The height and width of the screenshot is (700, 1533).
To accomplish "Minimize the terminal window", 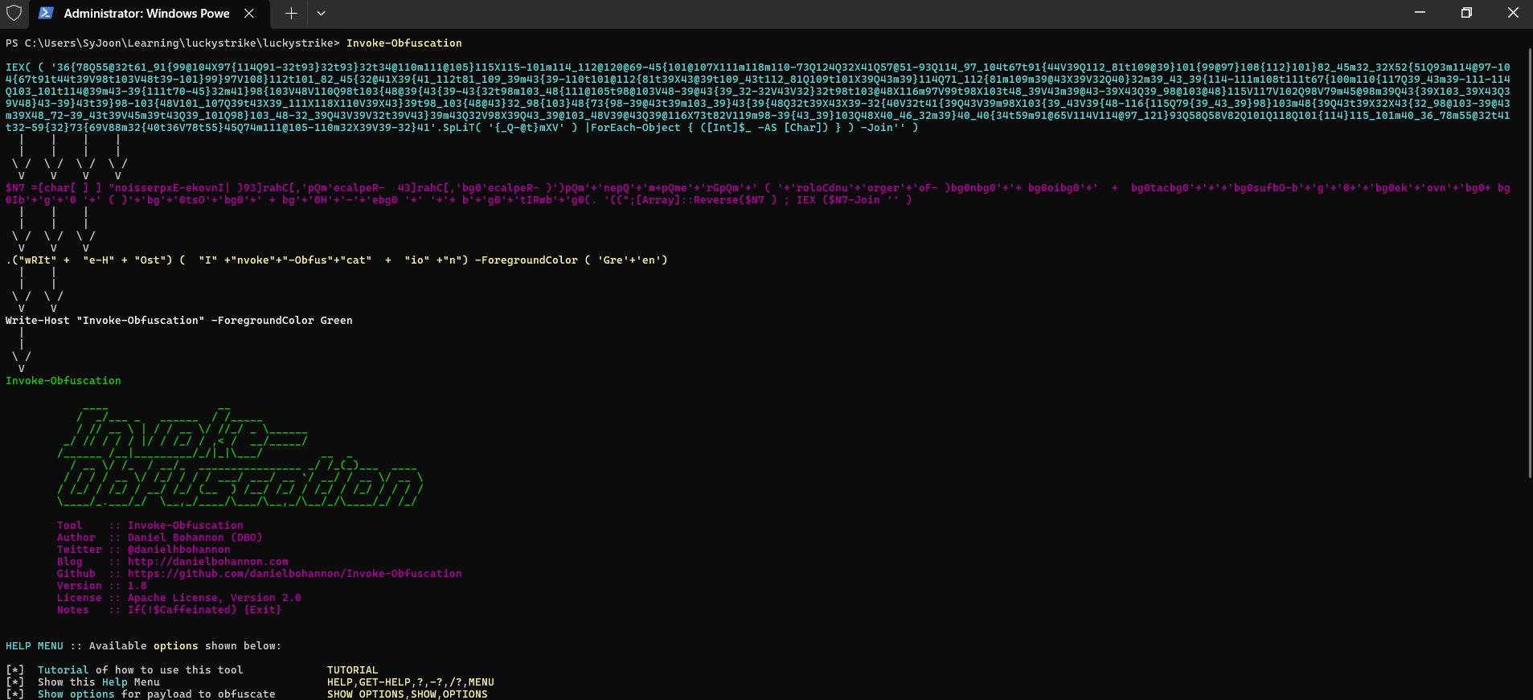I will point(1420,13).
